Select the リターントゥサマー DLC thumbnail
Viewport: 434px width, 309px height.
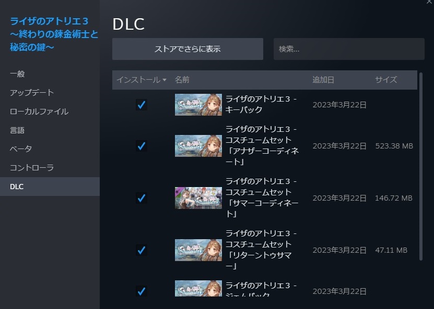(x=198, y=250)
